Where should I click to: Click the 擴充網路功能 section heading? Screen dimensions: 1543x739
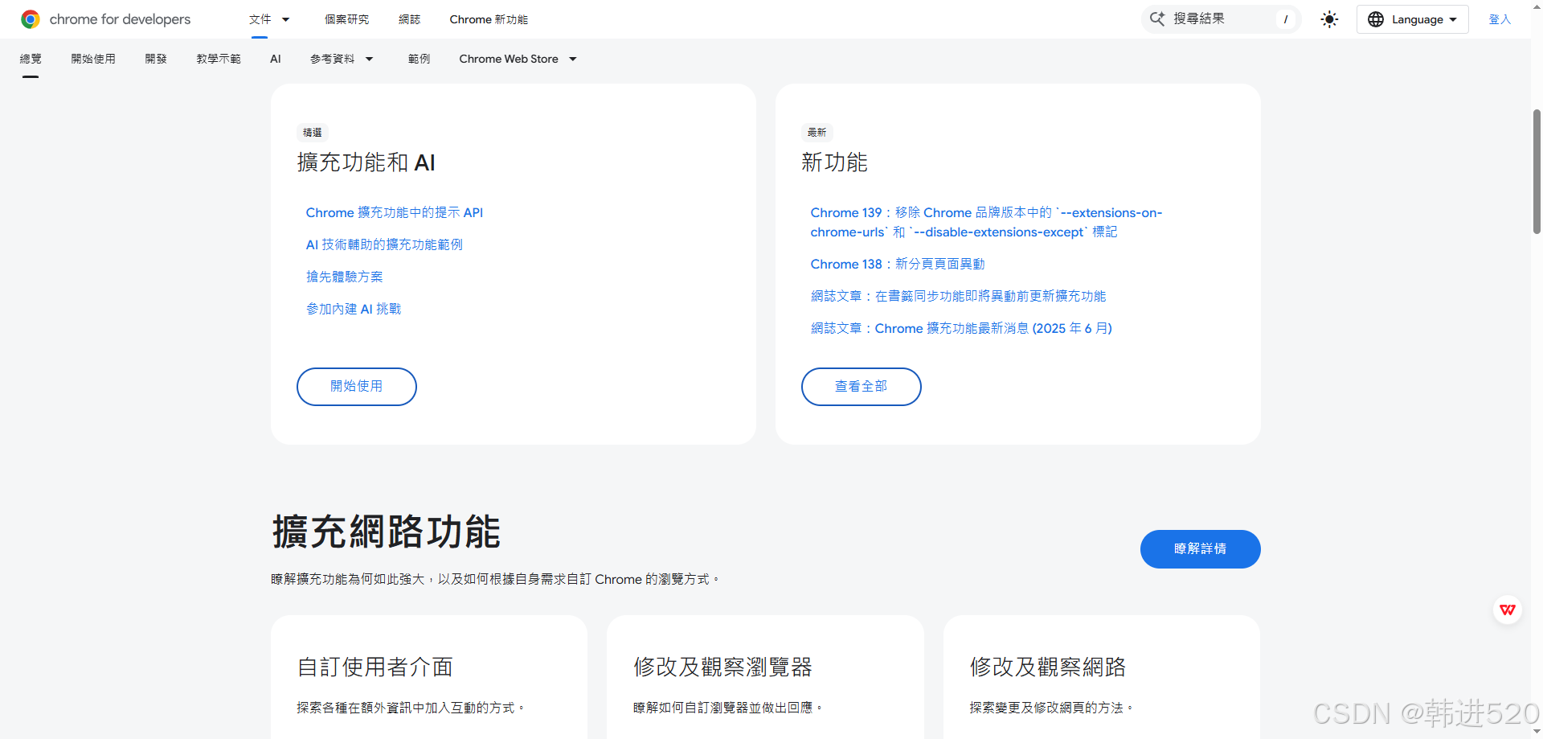click(386, 532)
